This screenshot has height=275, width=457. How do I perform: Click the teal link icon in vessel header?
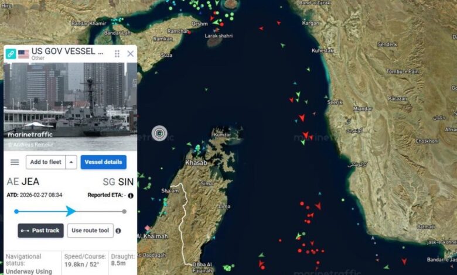(x=11, y=54)
